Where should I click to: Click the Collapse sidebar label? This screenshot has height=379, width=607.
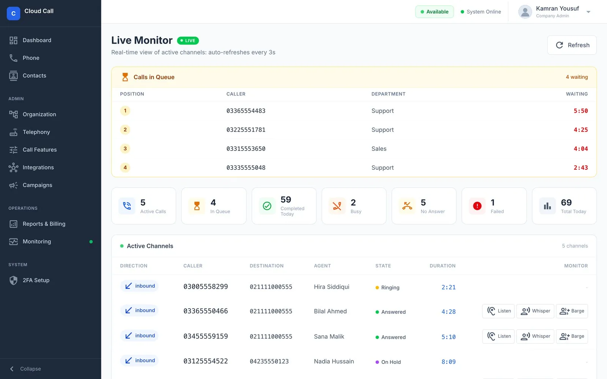click(x=30, y=369)
